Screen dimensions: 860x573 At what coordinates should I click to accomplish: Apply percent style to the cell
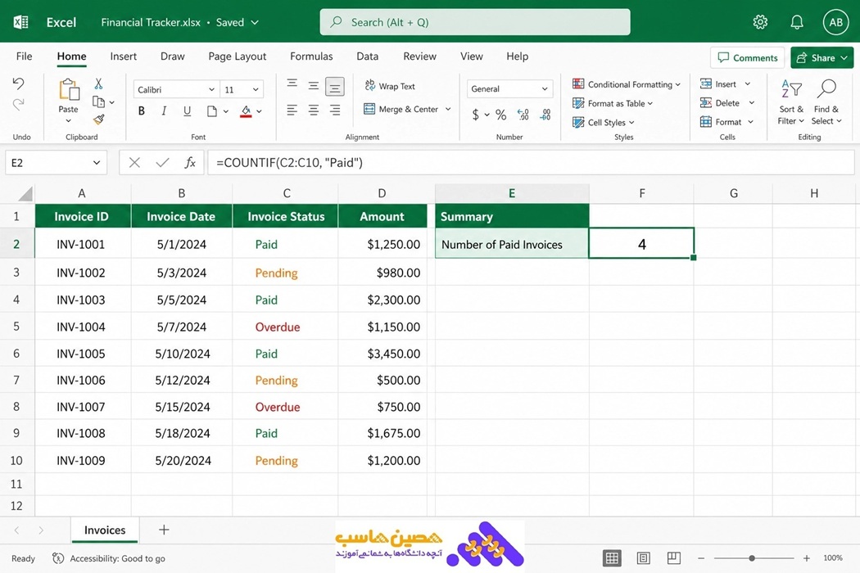500,114
